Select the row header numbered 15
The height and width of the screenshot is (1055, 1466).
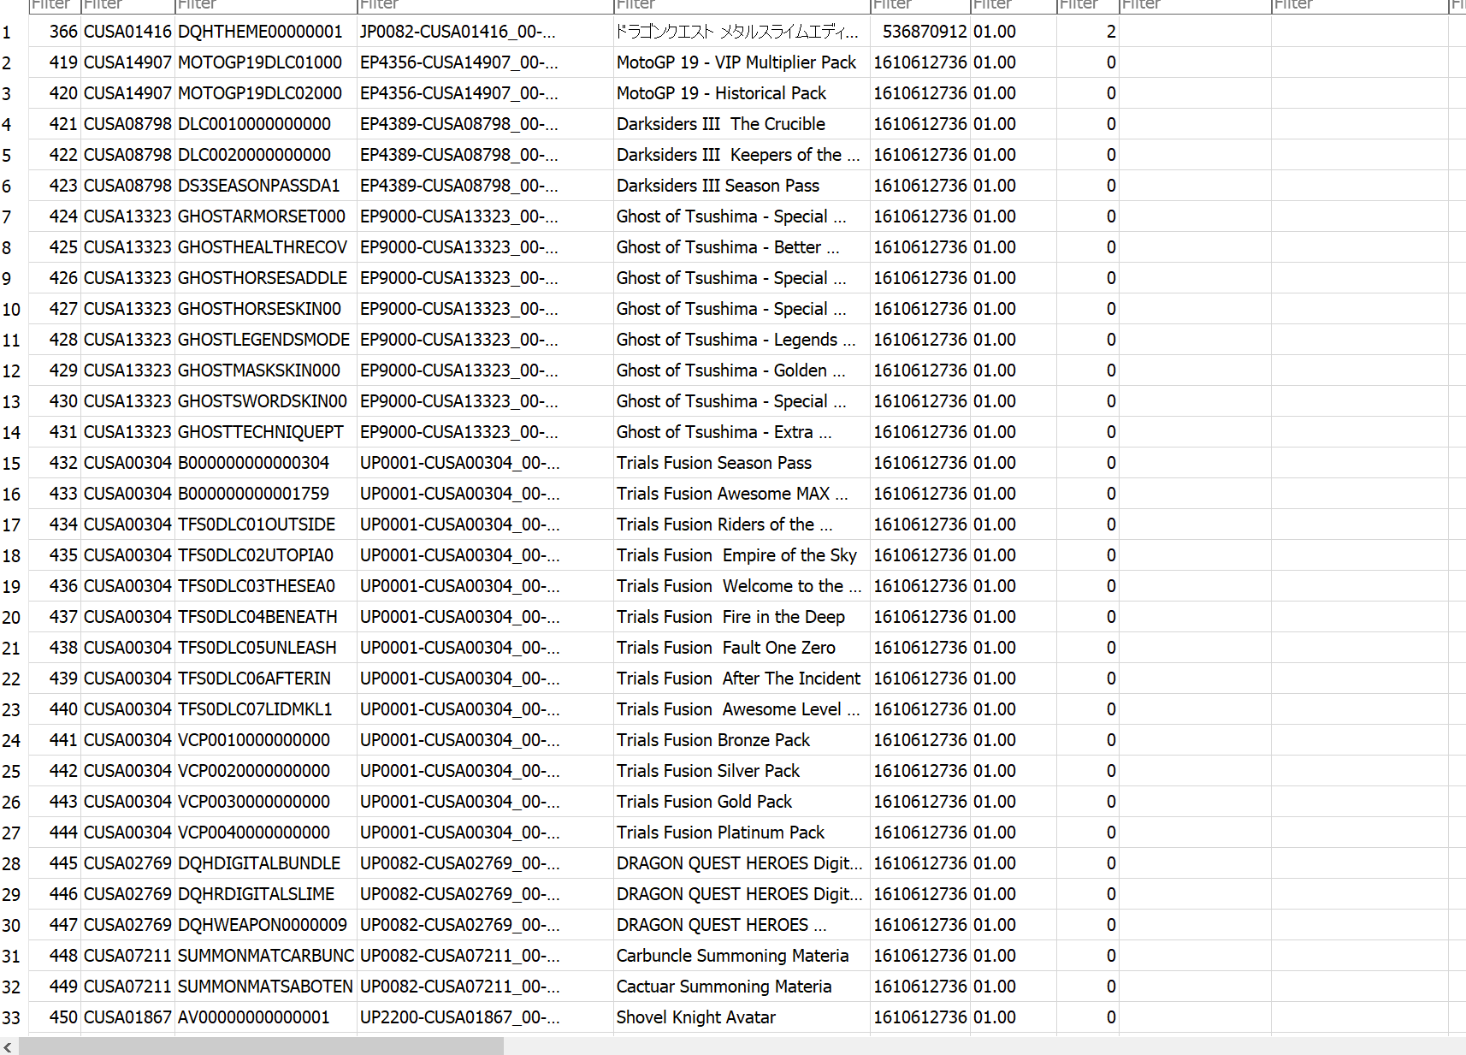point(14,463)
